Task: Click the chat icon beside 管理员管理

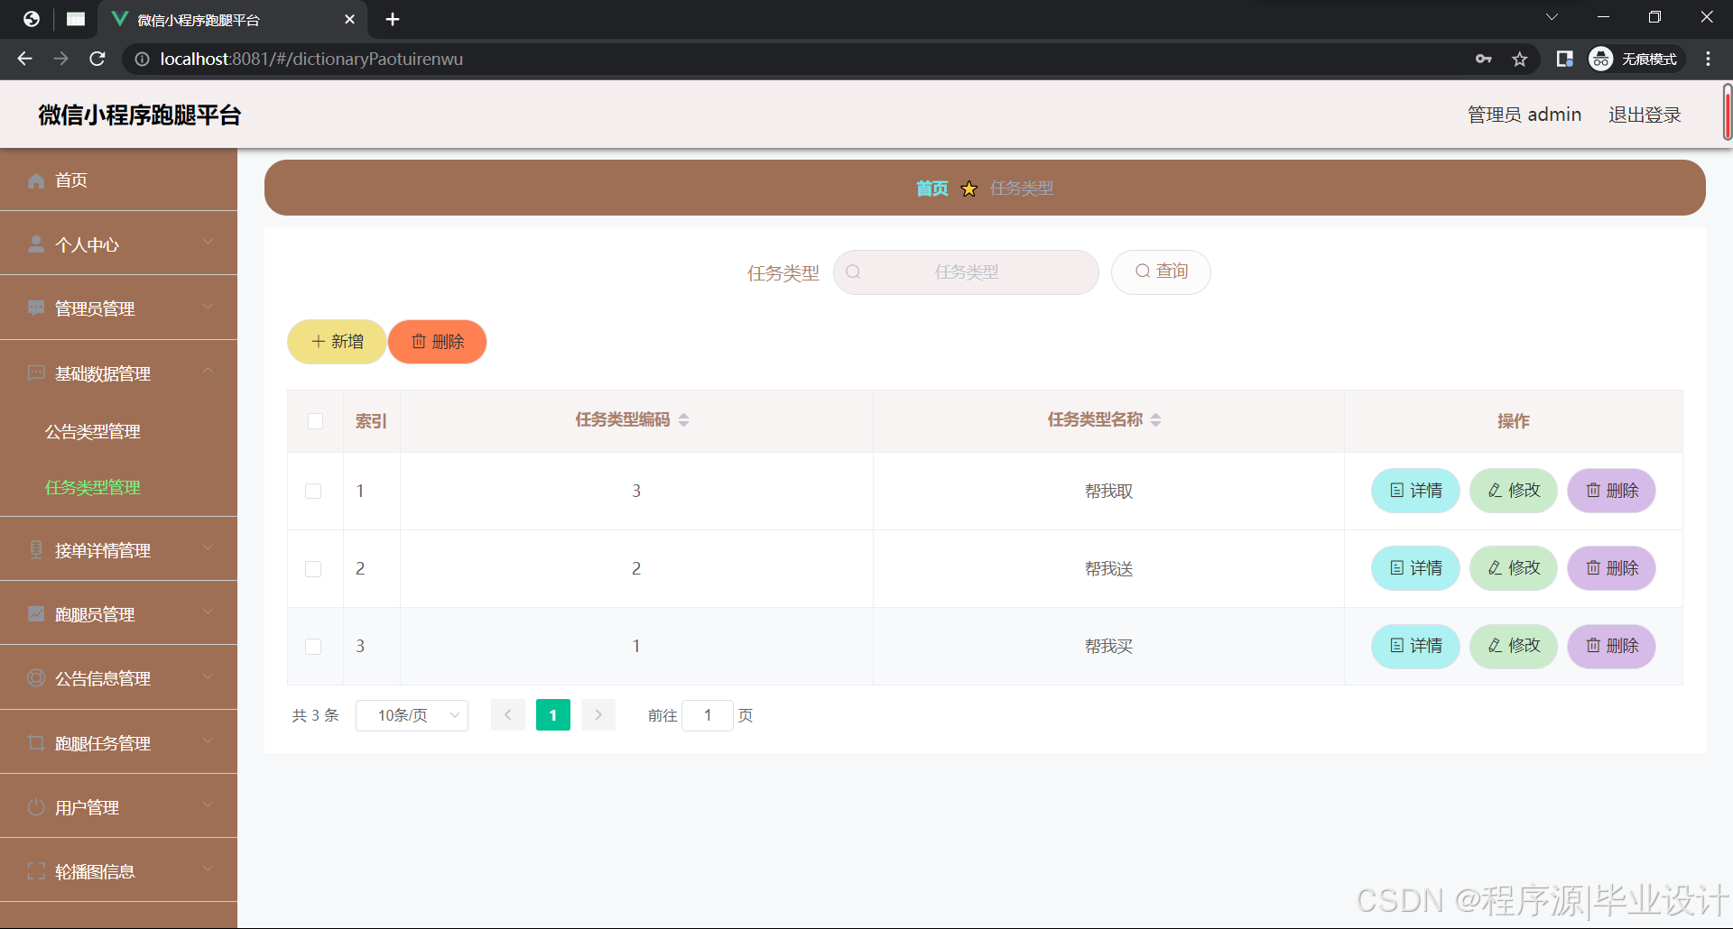Action: click(36, 308)
